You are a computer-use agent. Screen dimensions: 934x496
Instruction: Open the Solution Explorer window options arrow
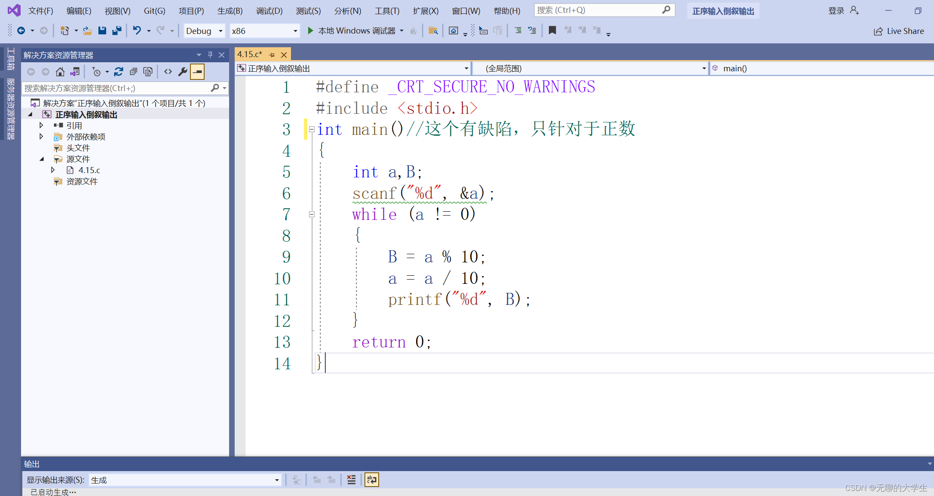pyautogui.click(x=199, y=55)
